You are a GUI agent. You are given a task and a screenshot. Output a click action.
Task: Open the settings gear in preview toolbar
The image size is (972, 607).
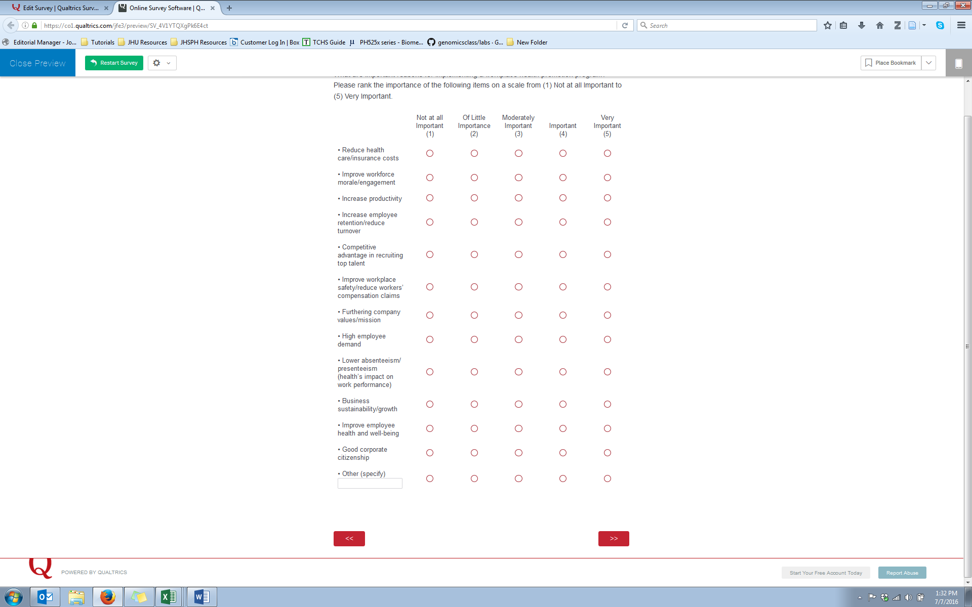(x=157, y=63)
